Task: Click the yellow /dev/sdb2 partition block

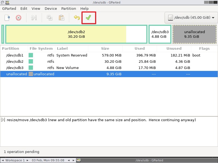Action: (x=76, y=35)
